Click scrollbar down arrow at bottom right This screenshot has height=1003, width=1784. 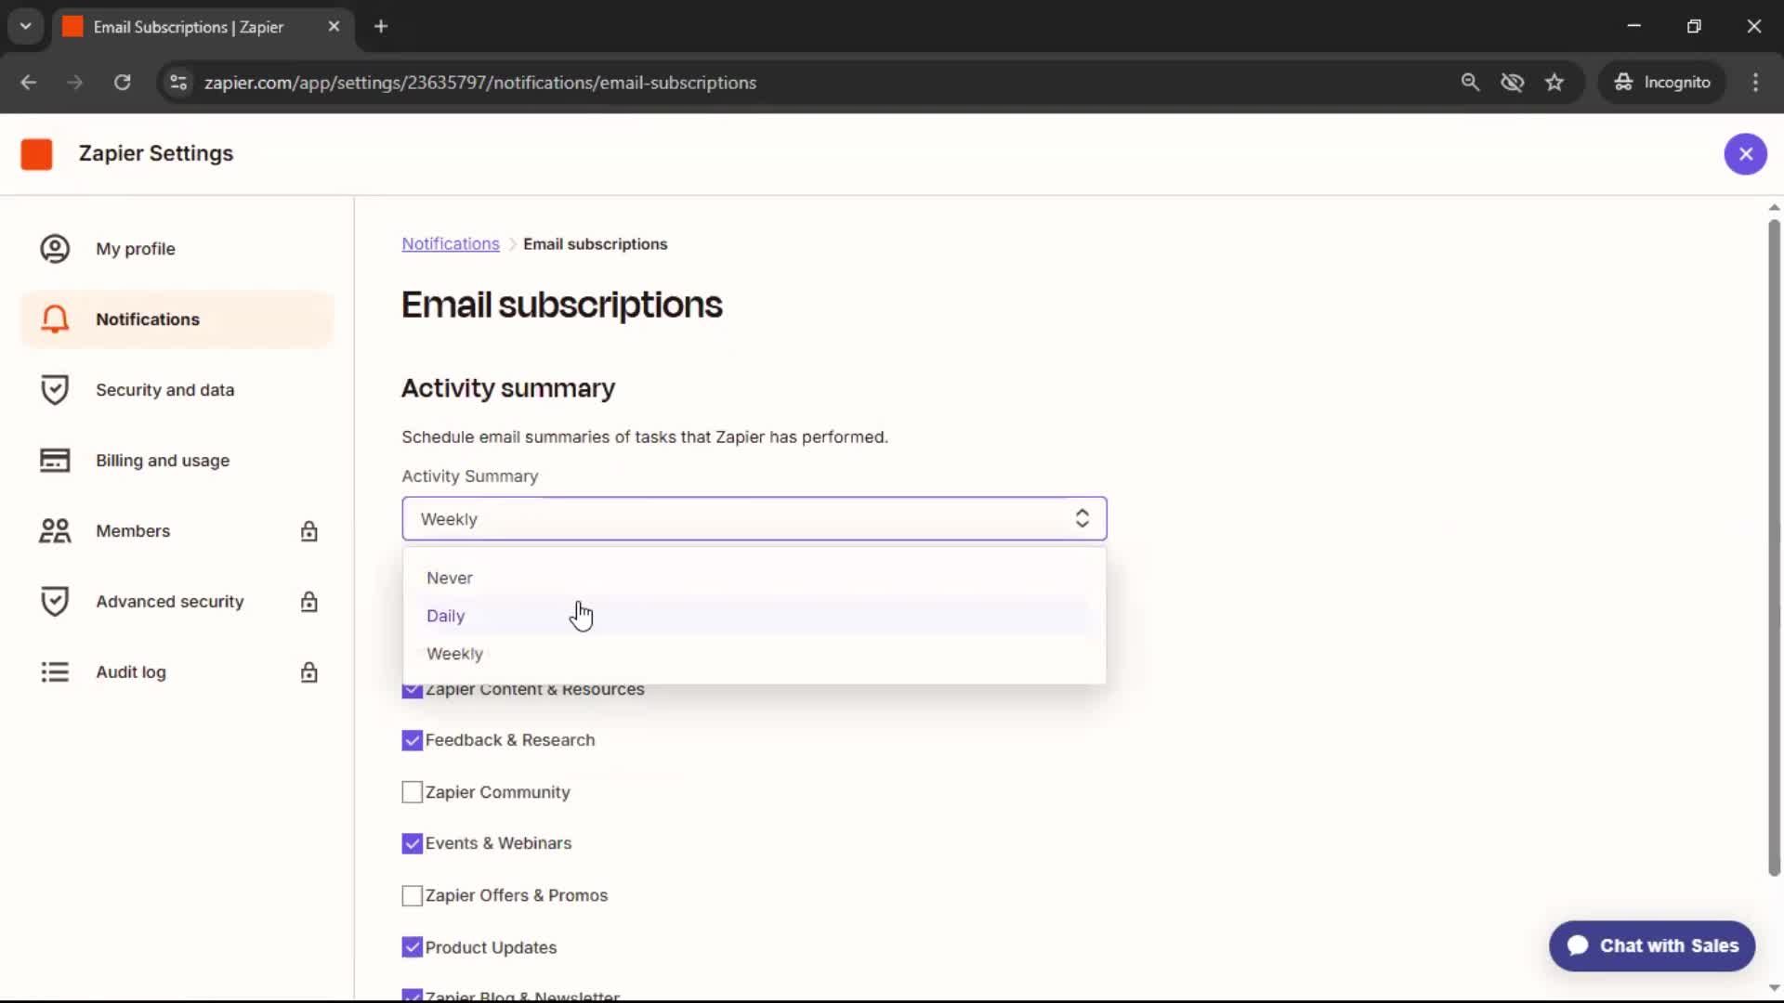1774,988
